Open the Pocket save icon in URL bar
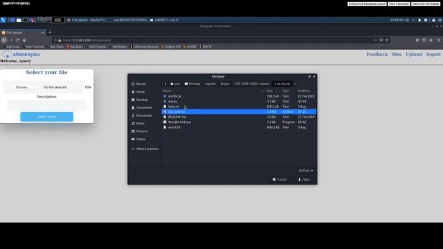 coord(381,40)
